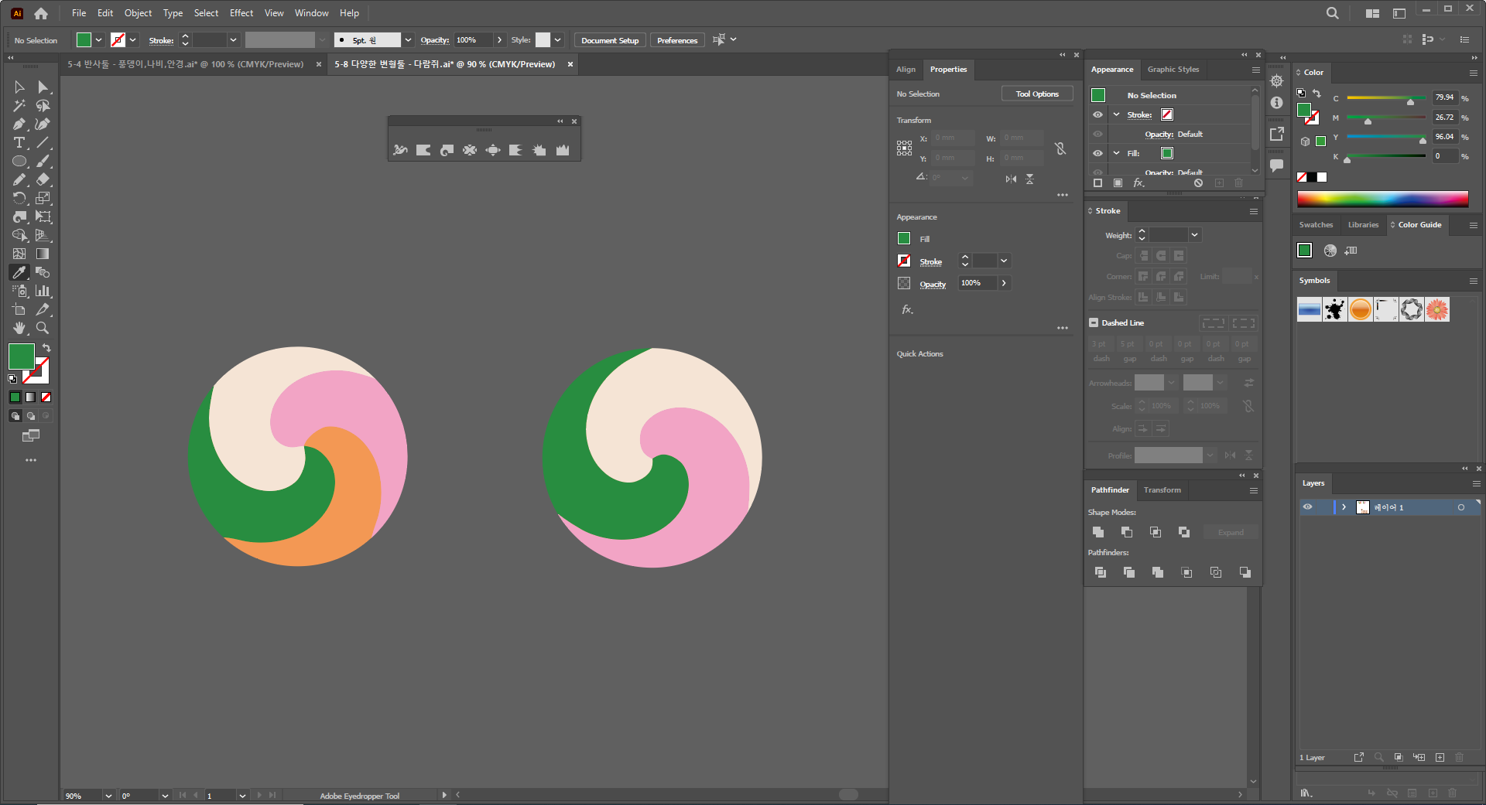Select the Blend tool
The image size is (1486, 805).
(43, 273)
